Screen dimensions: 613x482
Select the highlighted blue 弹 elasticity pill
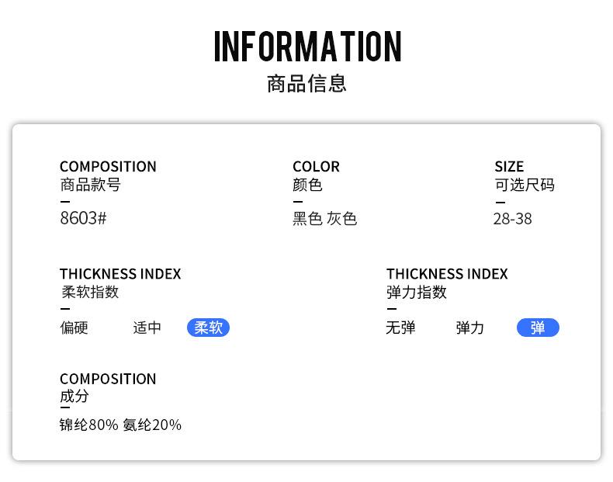click(x=538, y=328)
